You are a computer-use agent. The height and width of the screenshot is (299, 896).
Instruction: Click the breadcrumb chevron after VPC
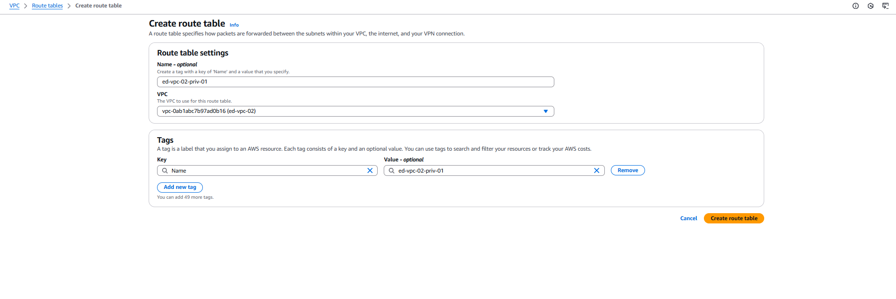tap(26, 6)
